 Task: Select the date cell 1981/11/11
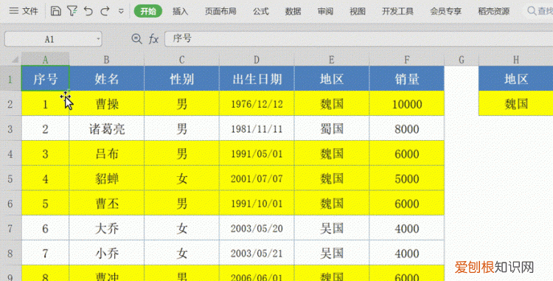tap(257, 128)
